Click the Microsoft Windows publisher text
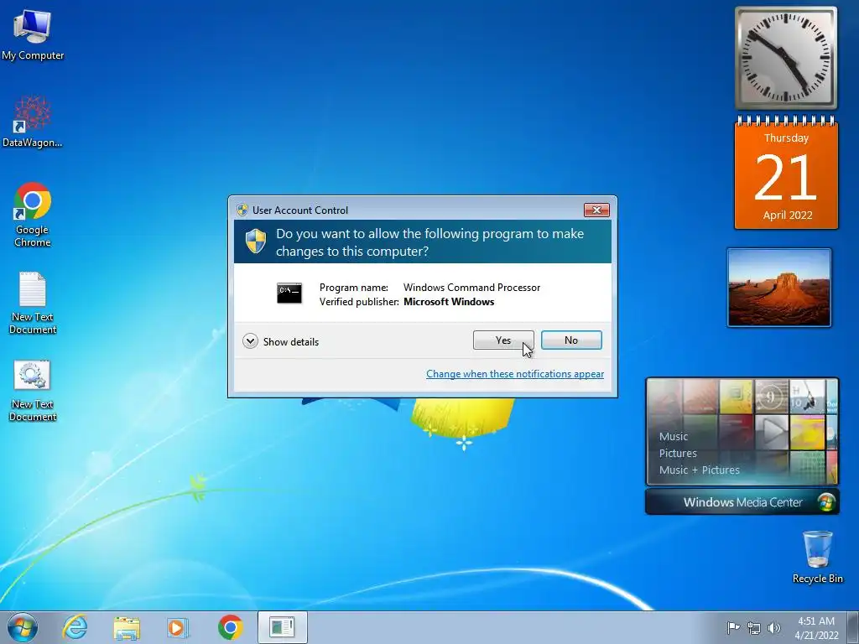Viewport: 859px width, 644px height. coord(449,302)
